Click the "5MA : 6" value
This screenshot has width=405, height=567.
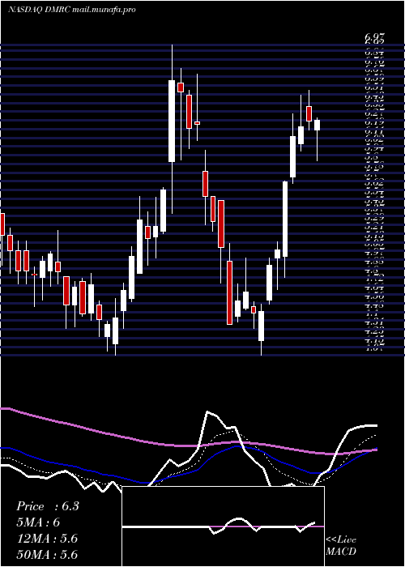pos(38,522)
